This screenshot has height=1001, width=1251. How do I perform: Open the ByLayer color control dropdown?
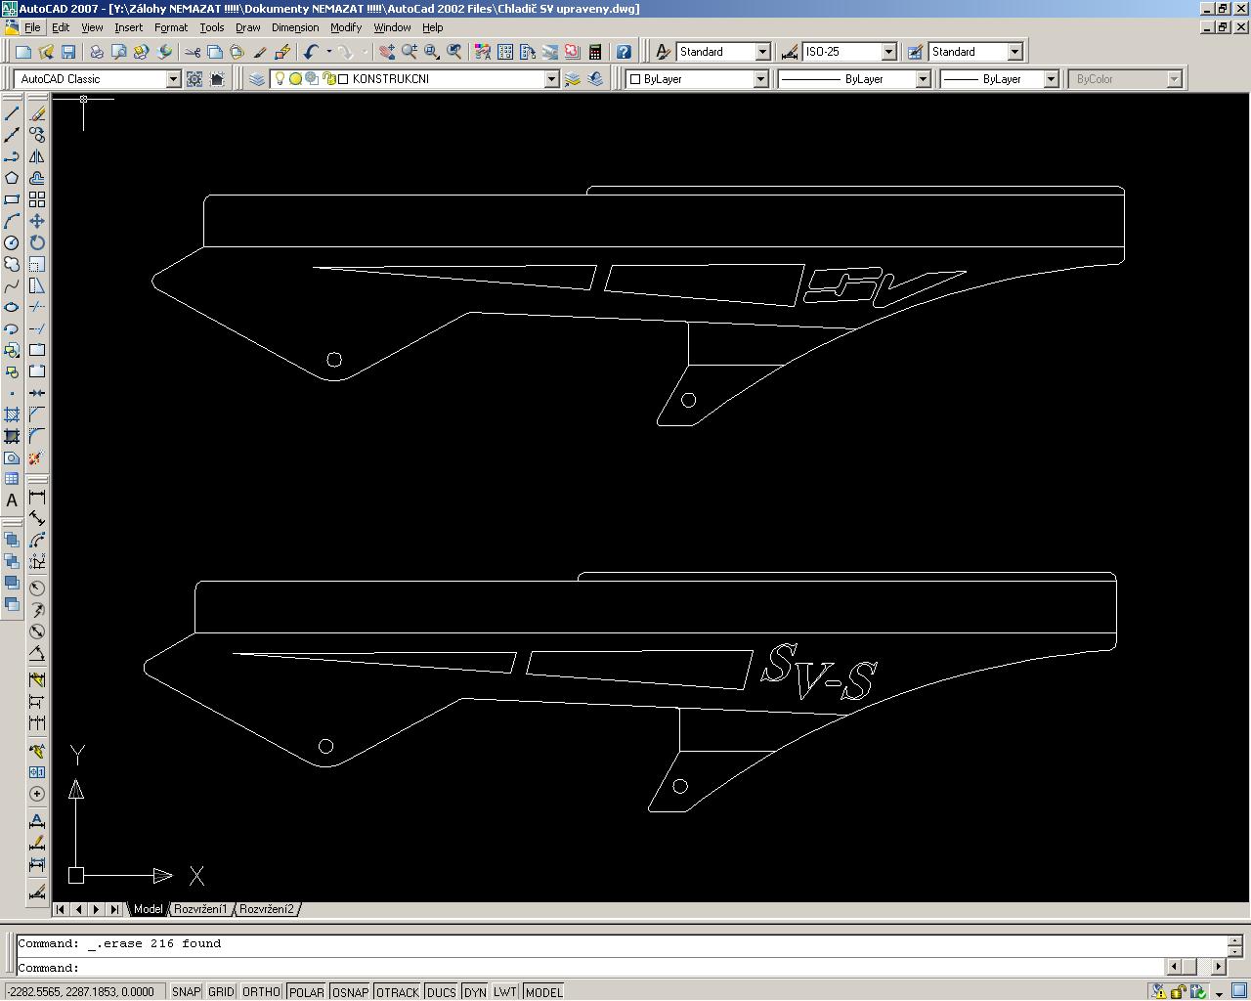point(760,79)
